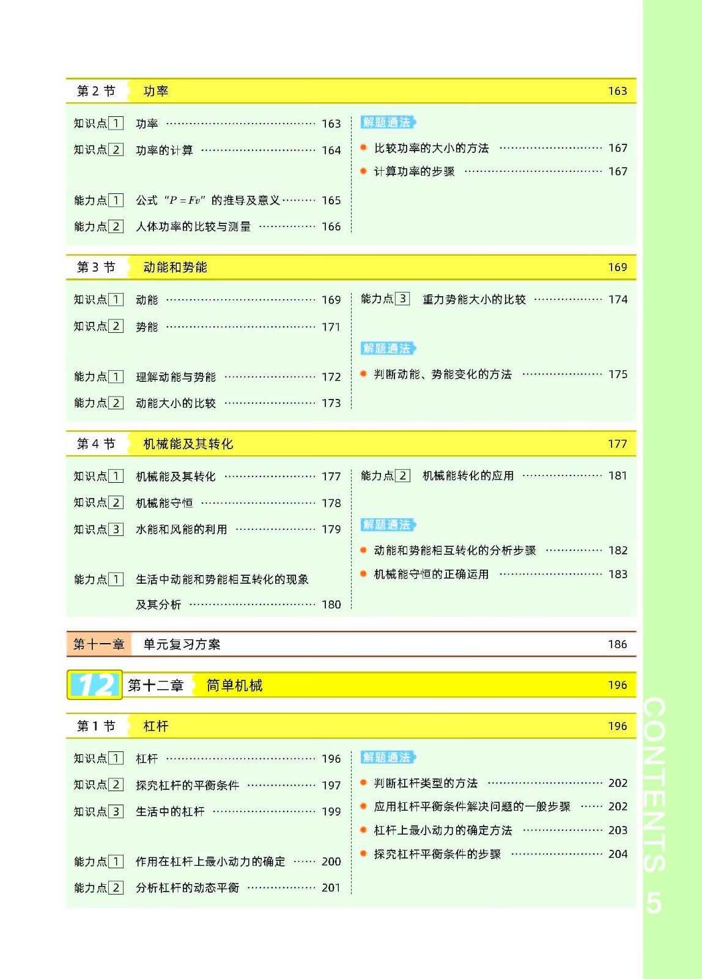702x979 pixels.
Task: Click the vertical CONTENTS label in the green sidebar
Action: 654,784
